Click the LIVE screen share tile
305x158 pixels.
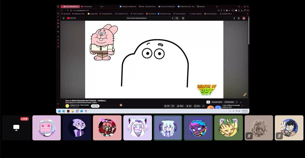16,128
